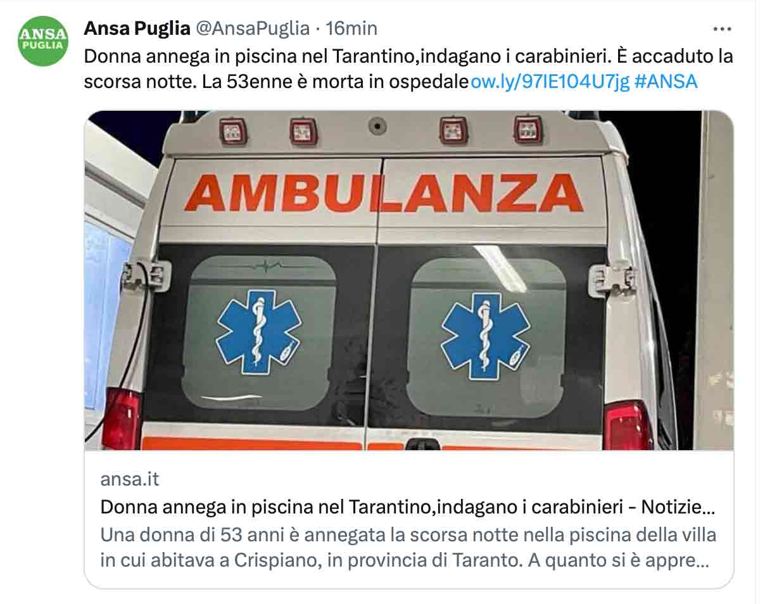Click the card description starting 'Una donna di 53 anni'
Image resolution: width=765 pixels, height=604 pixels.
(x=408, y=548)
